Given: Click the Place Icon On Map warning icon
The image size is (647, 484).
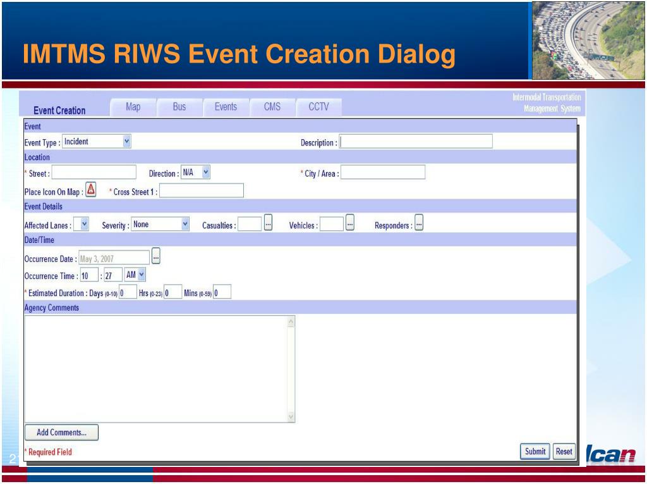Looking at the screenshot, I should [x=91, y=189].
